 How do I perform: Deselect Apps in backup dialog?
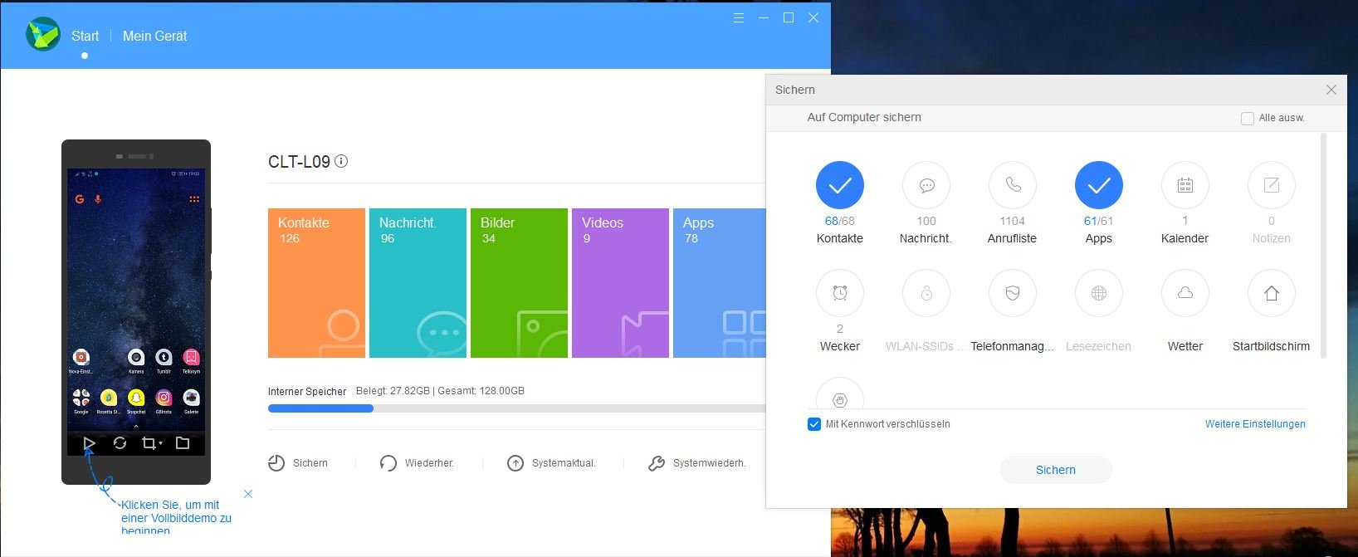tap(1099, 185)
